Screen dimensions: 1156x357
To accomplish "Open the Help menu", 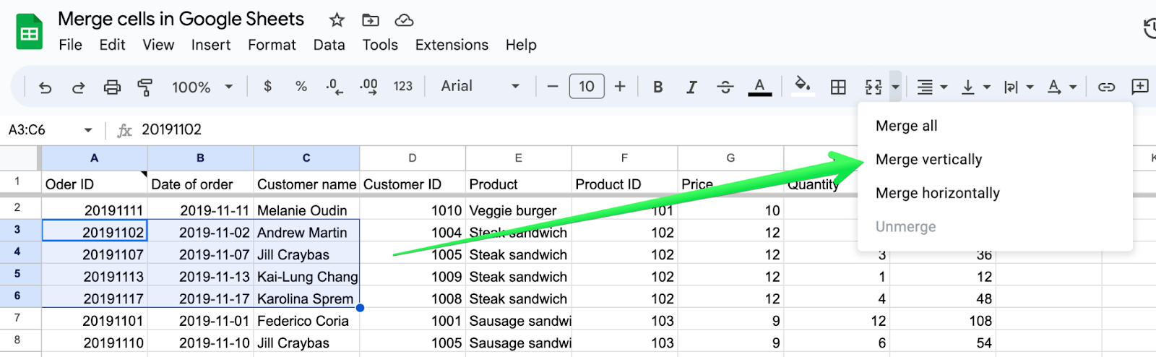I will pyautogui.click(x=521, y=45).
